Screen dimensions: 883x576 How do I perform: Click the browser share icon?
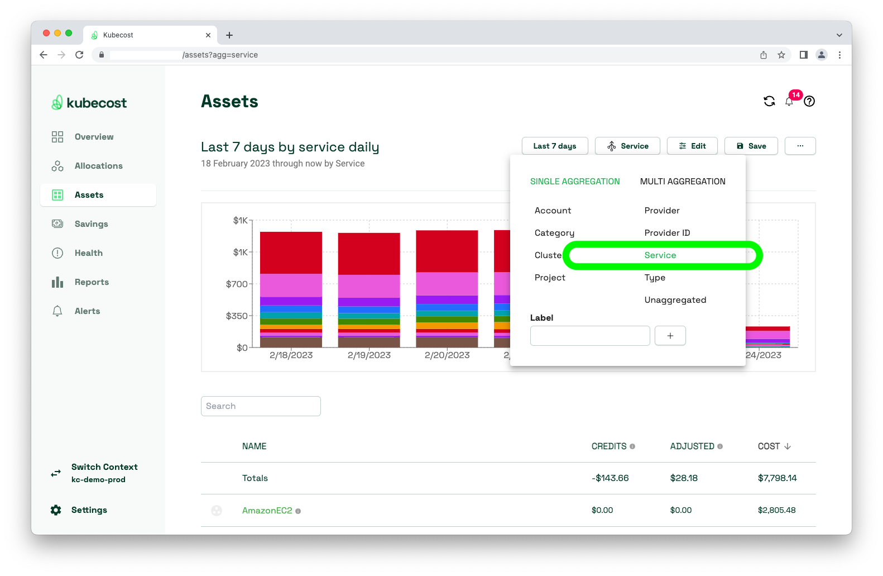tap(764, 55)
